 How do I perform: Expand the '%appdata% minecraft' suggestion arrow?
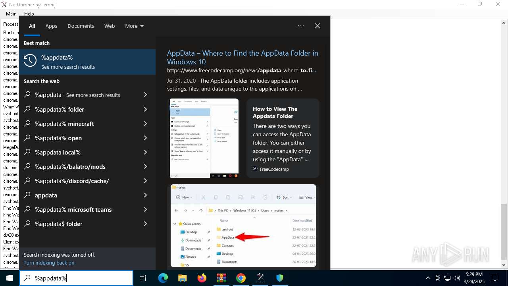pos(145,124)
